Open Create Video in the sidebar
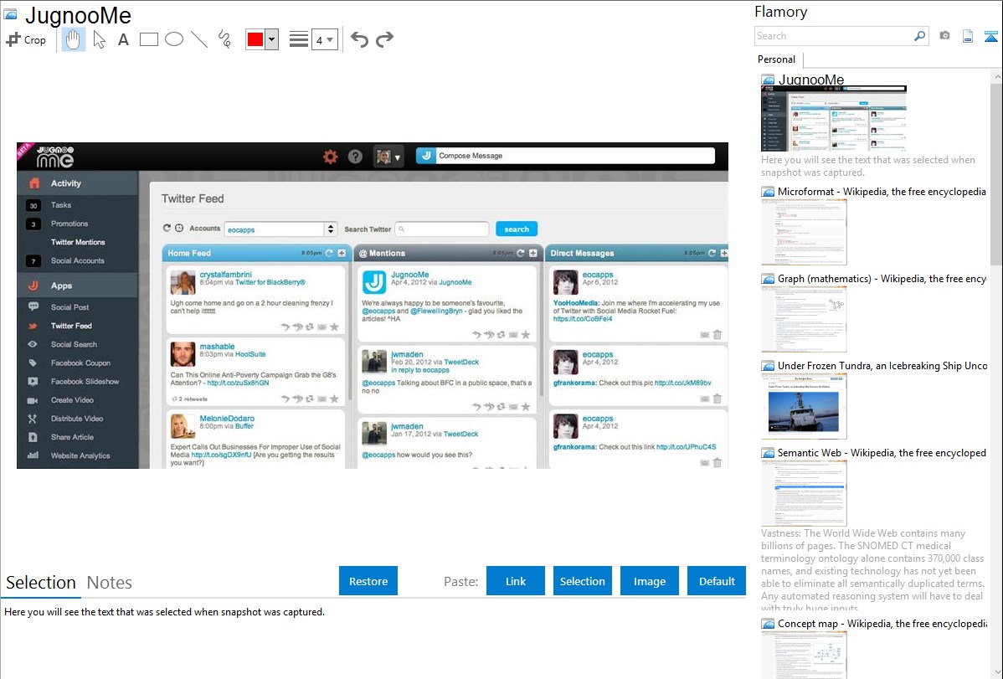This screenshot has height=679, width=1003. coord(72,400)
